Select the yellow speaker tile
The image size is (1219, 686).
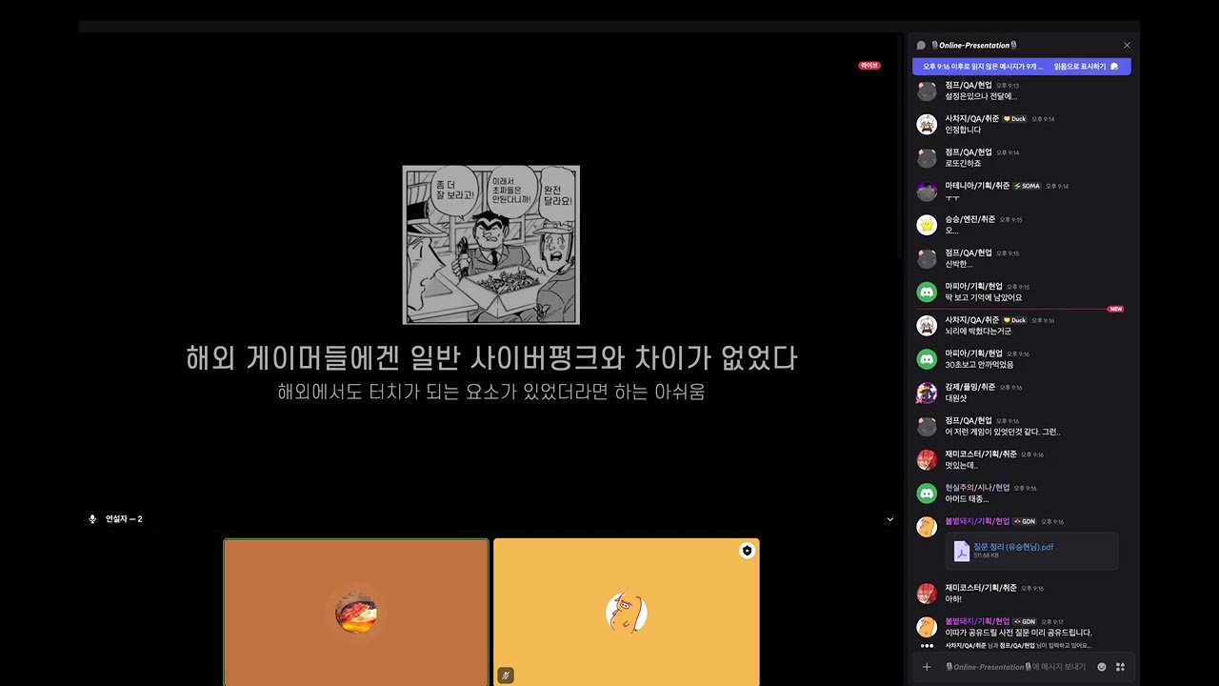(627, 612)
